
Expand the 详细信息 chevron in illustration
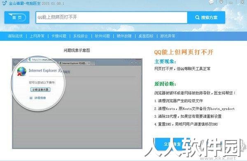[x=31, y=98]
